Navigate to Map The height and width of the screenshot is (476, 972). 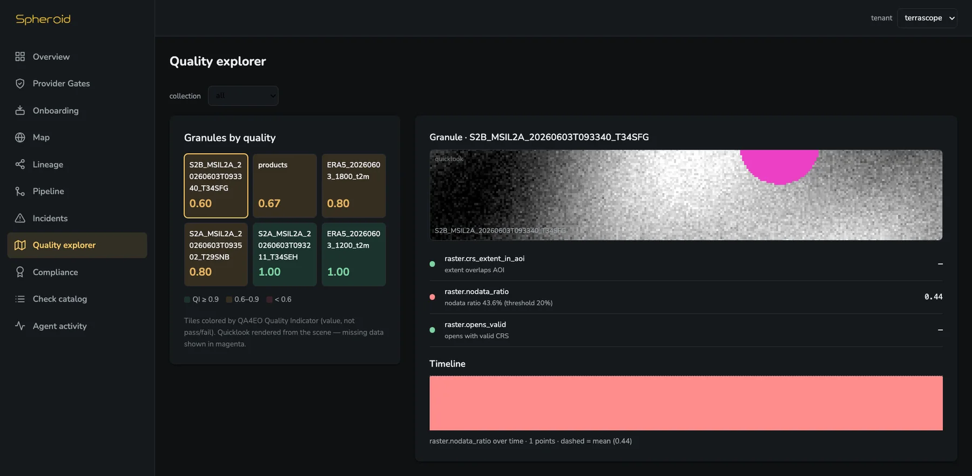[77, 138]
